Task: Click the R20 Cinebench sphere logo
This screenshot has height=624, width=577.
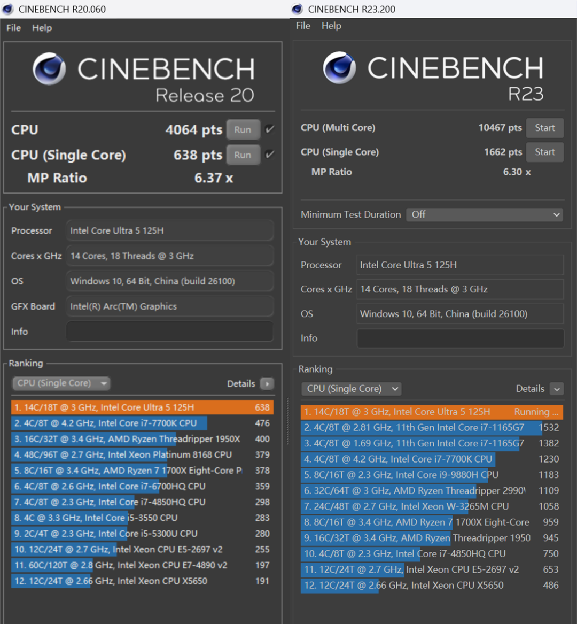Action: pyautogui.click(x=49, y=69)
